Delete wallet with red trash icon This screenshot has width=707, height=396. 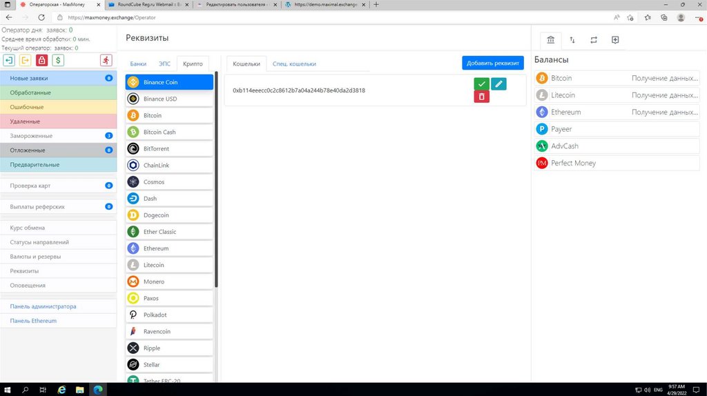(481, 97)
